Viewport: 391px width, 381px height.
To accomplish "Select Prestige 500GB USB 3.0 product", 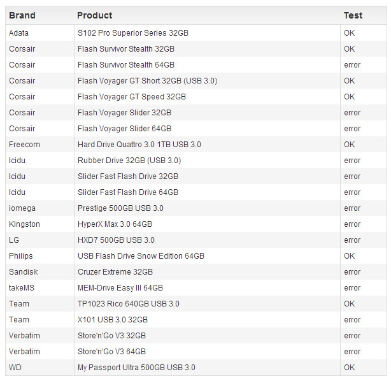I will coord(120,208).
